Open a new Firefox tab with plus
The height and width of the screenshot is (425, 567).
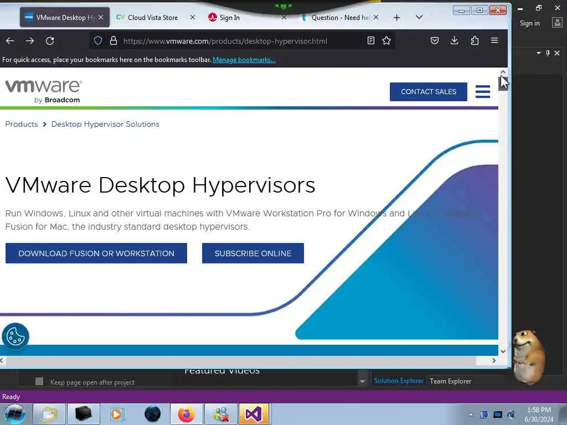coord(396,17)
